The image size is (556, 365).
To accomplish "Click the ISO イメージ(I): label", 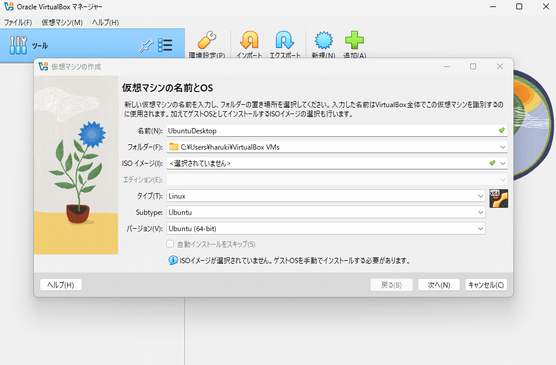I will [x=142, y=164].
